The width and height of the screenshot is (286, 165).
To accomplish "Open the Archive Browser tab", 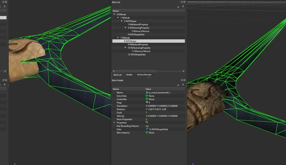I will click(144, 74).
